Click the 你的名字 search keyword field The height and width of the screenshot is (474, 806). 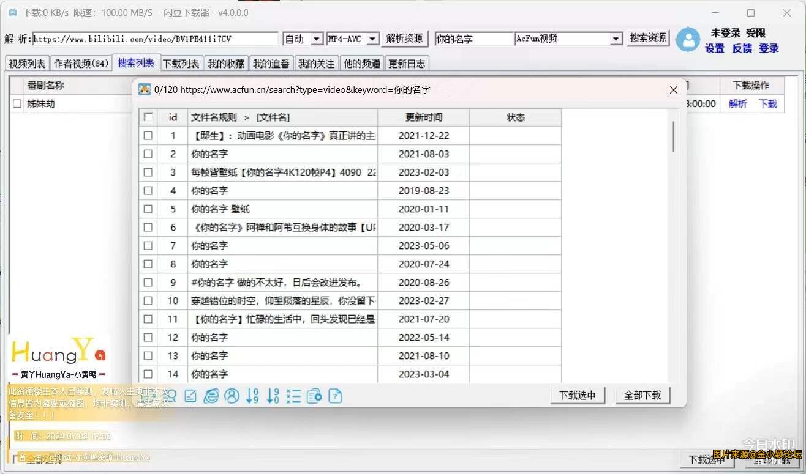(473, 39)
